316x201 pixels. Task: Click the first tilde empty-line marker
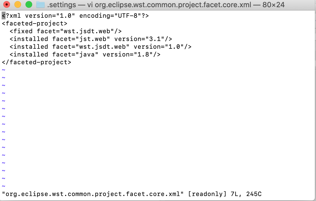click(4, 70)
